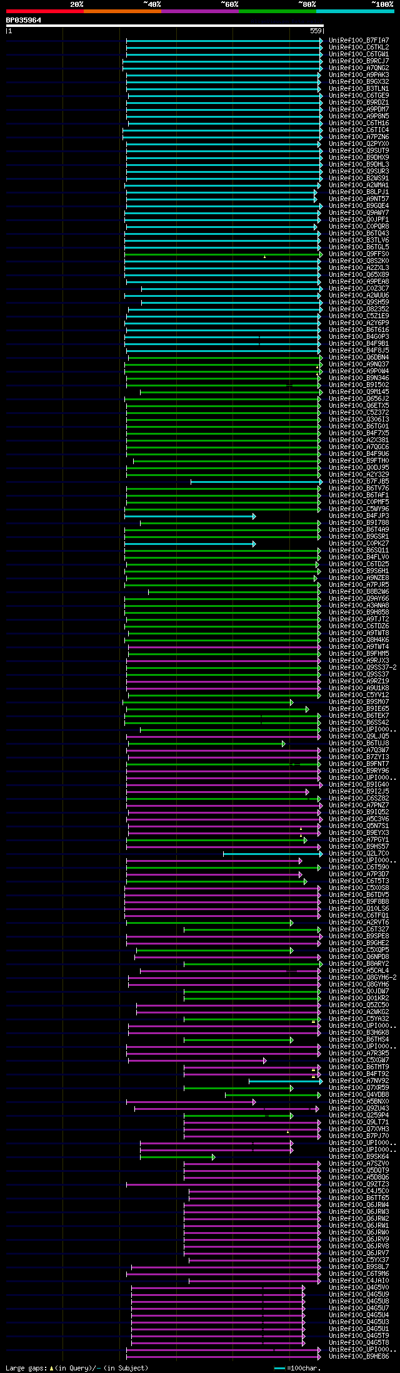Select the UniRef100_B9HE86 label

(359, 1356)
